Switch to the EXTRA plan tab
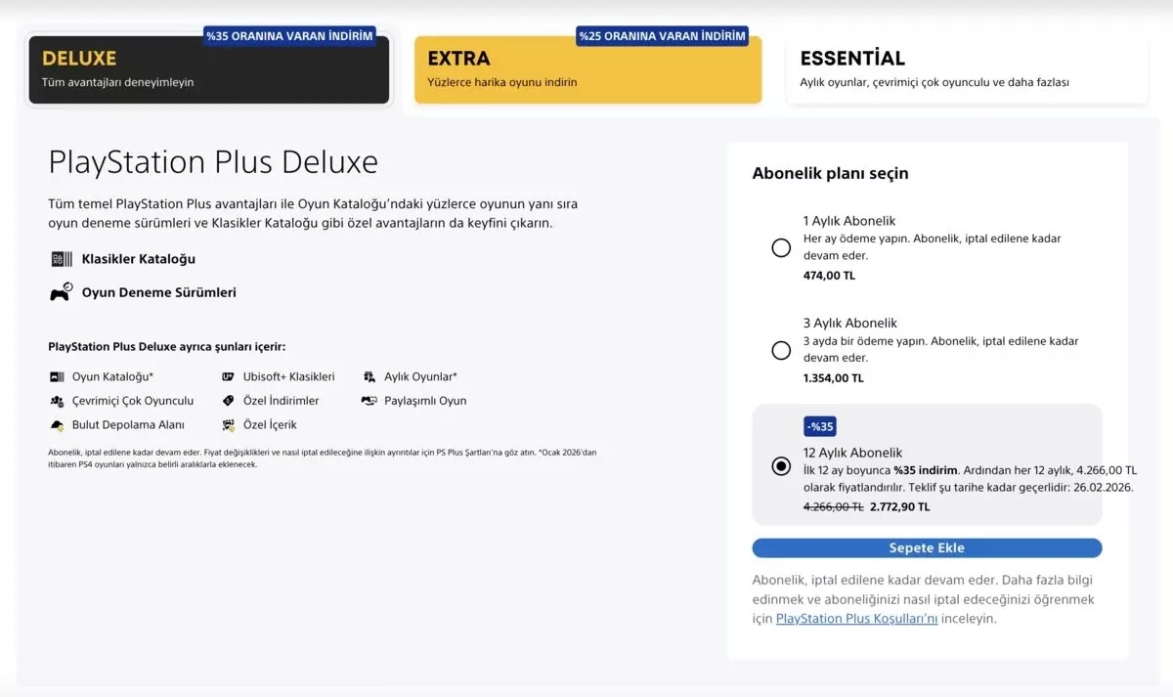Screen dimensions: 1173x697 coord(586,70)
